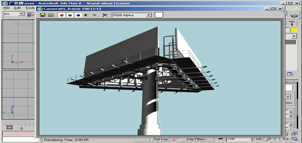Open the Utilities hammer panel tab
This screenshot has height=143, width=302.
click(x=294, y=23)
